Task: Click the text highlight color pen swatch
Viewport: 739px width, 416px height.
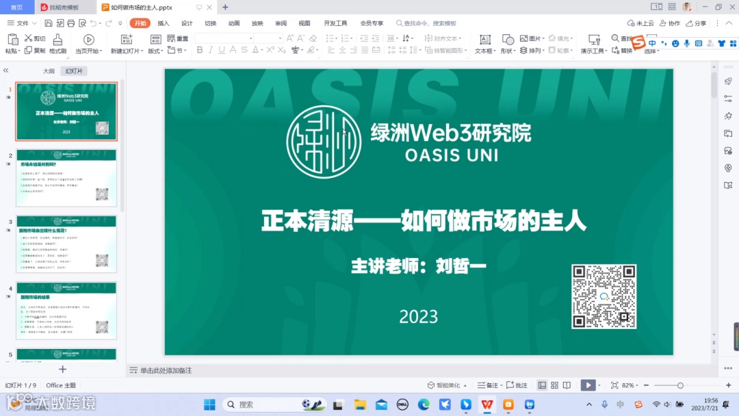Action: click(311, 50)
